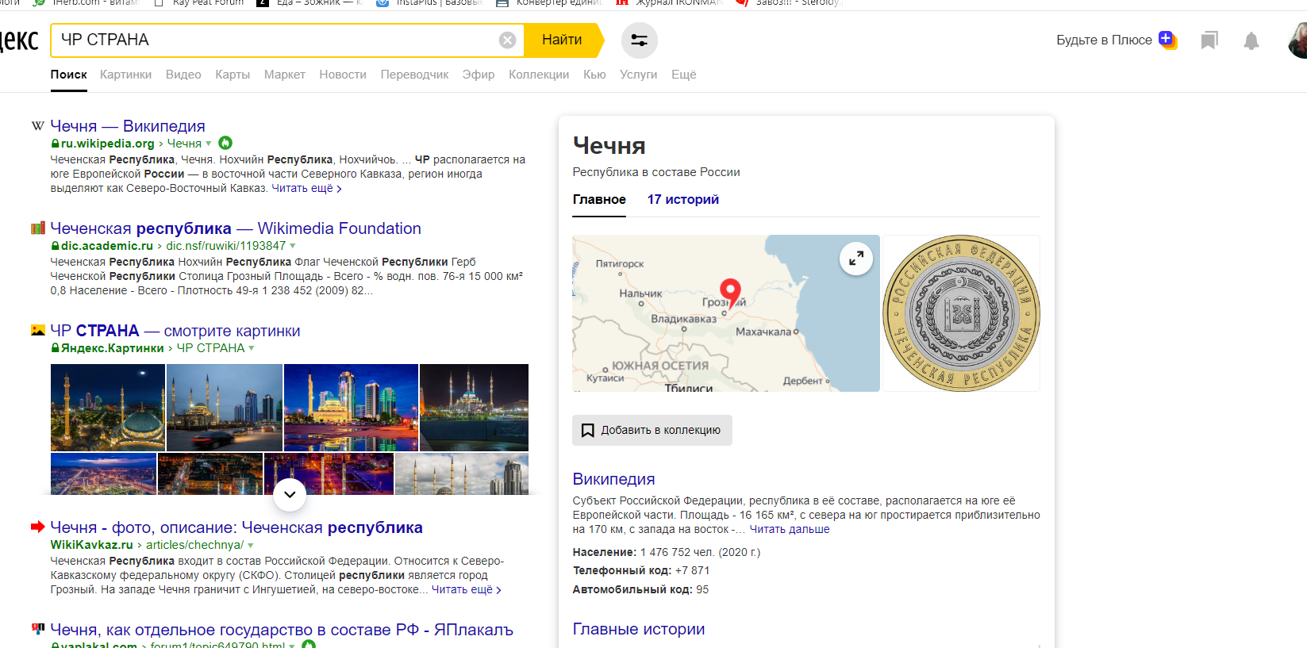
Task: Open the 17 историй tab
Action: [x=682, y=200]
